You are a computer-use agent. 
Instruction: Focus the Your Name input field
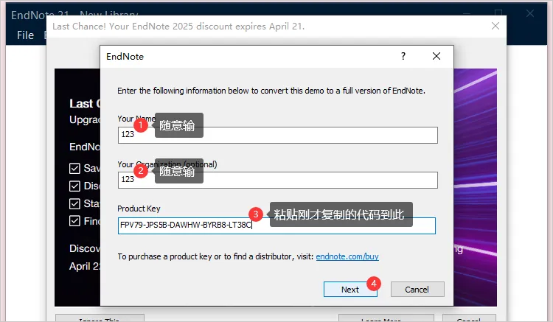tap(277, 135)
